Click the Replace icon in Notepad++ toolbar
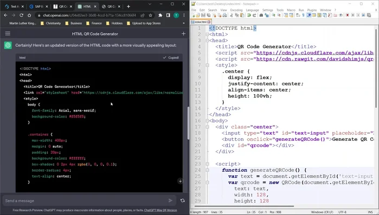The image size is (379, 215). (x=266, y=15)
